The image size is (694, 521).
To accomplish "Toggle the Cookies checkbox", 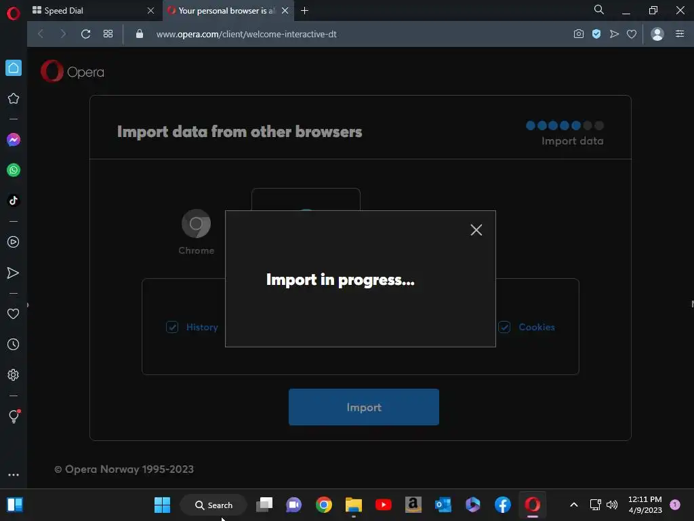I will click(504, 327).
